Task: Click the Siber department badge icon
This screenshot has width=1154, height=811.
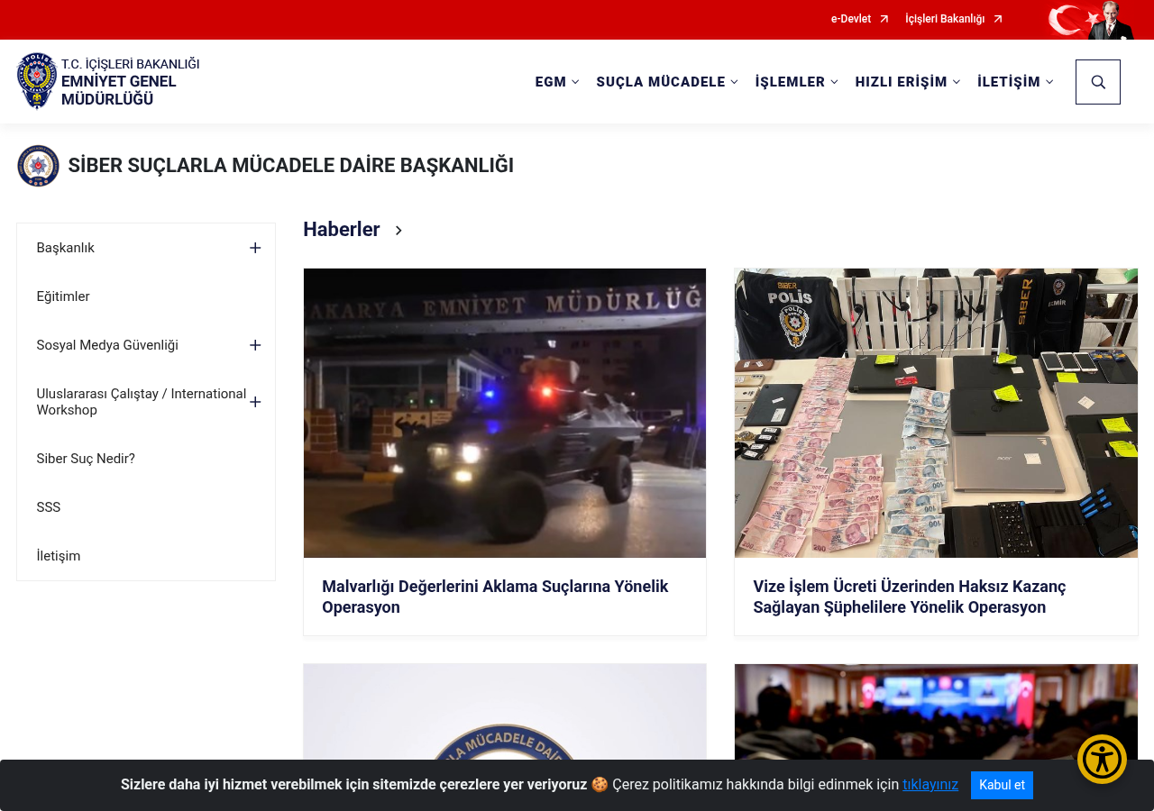Action: tap(38, 166)
